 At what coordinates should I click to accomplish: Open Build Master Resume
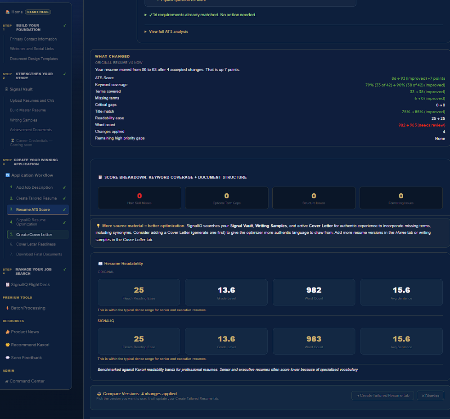tap(28, 110)
